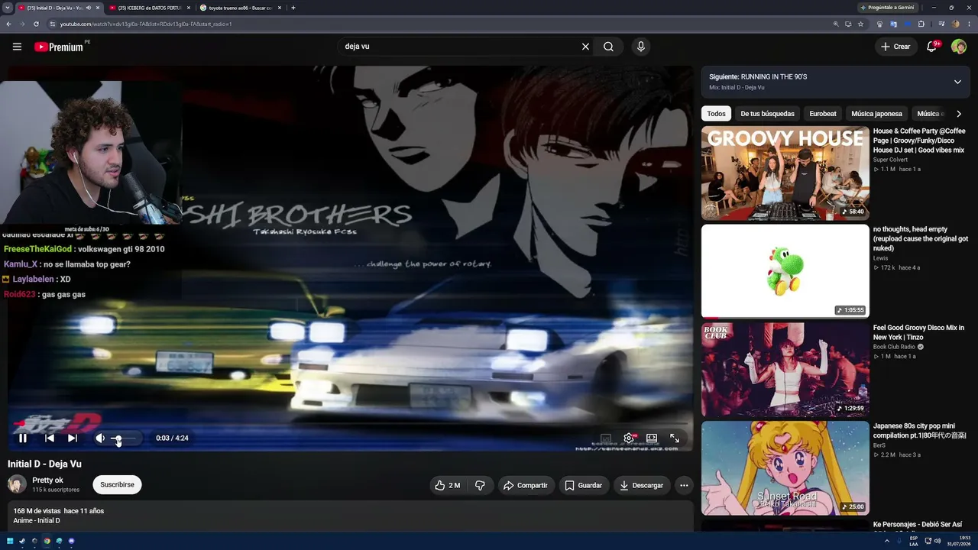The height and width of the screenshot is (550, 978).
Task: Open the Crear menu
Action: pos(895,47)
